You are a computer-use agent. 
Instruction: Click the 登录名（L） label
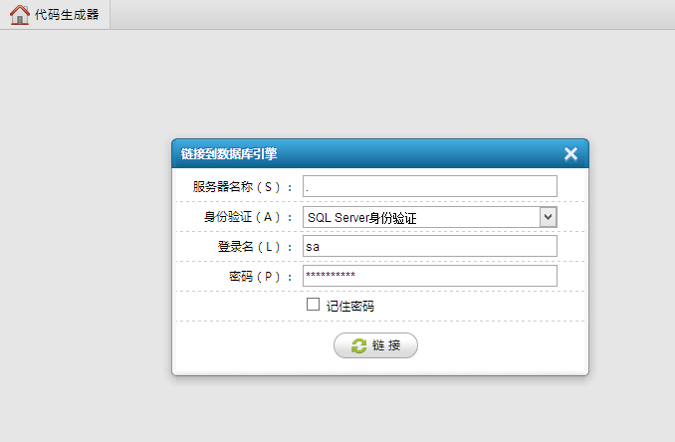point(255,247)
